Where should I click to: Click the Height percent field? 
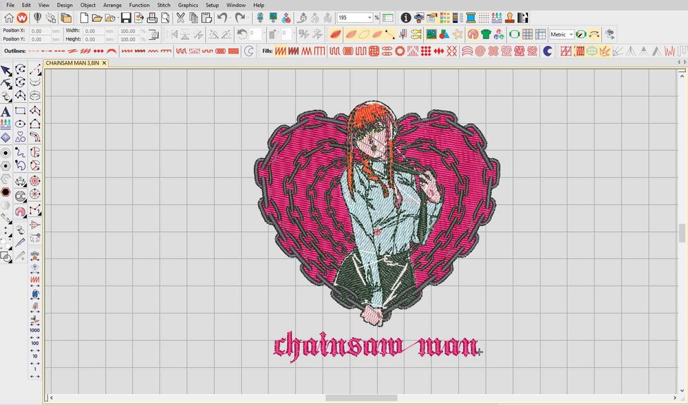point(129,39)
